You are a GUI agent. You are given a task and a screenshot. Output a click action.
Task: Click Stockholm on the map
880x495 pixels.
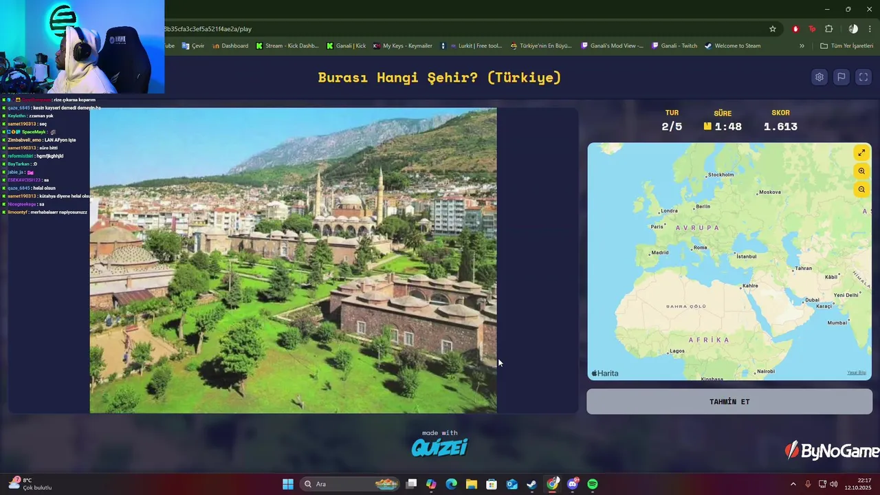click(x=720, y=175)
